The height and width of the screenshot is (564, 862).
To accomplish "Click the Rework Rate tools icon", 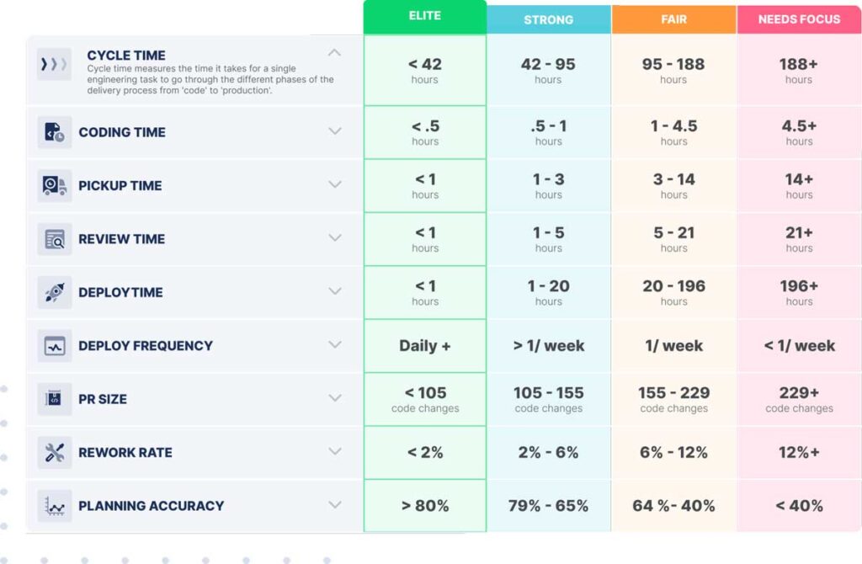I will point(55,452).
